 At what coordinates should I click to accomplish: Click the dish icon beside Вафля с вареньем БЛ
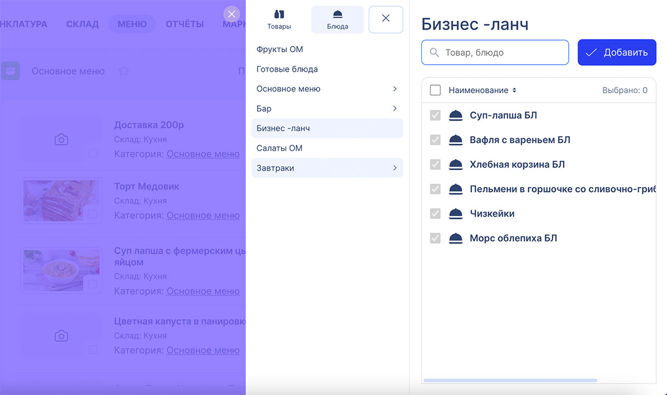point(456,140)
